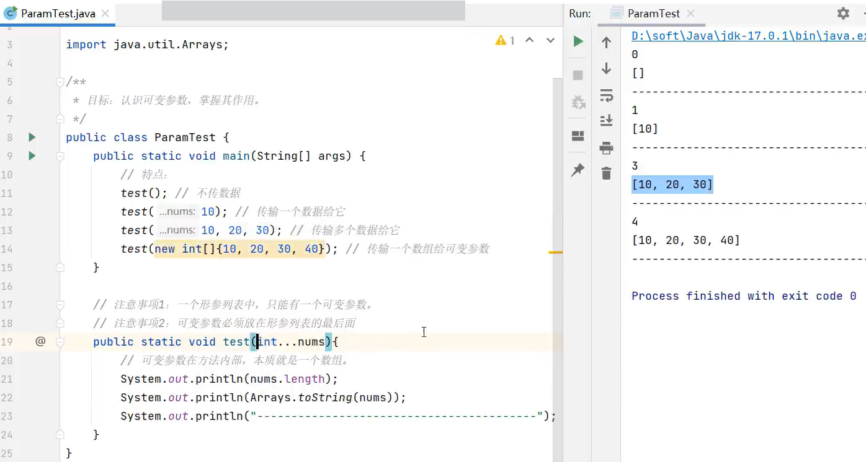Screen dimensions: 866x462
Task: Fold the comment block at line 17
Action: 60,305
